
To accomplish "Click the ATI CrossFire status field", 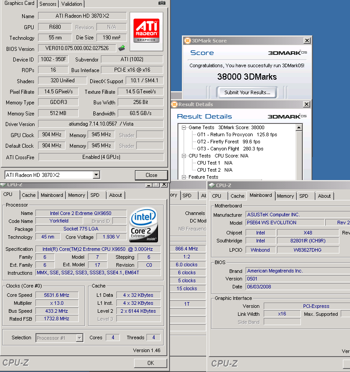I will 101,157.
